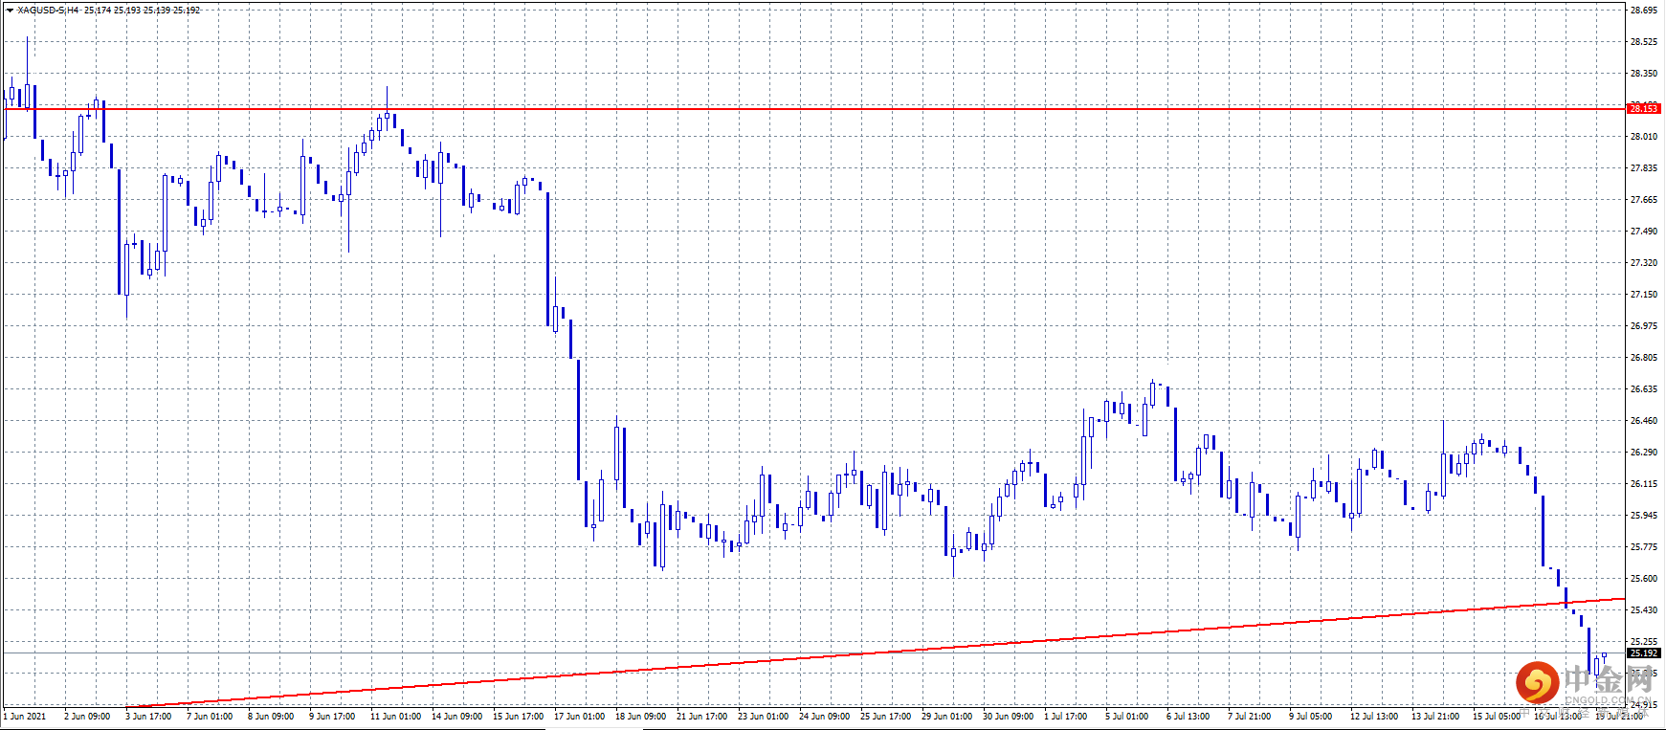Click the 28.010 price axis label
Image resolution: width=1666 pixels, height=730 pixels.
point(1644,137)
